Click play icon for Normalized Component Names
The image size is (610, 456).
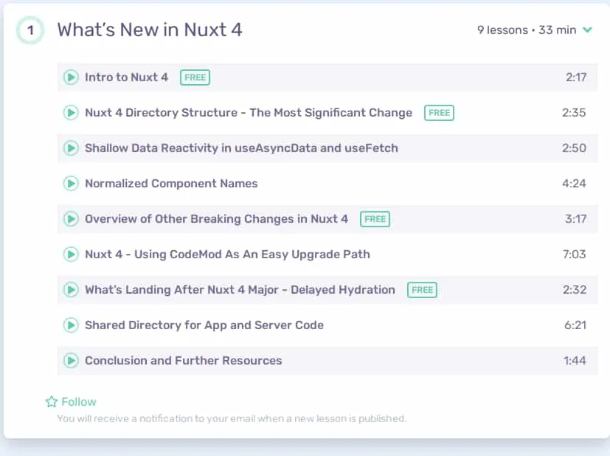[72, 183]
